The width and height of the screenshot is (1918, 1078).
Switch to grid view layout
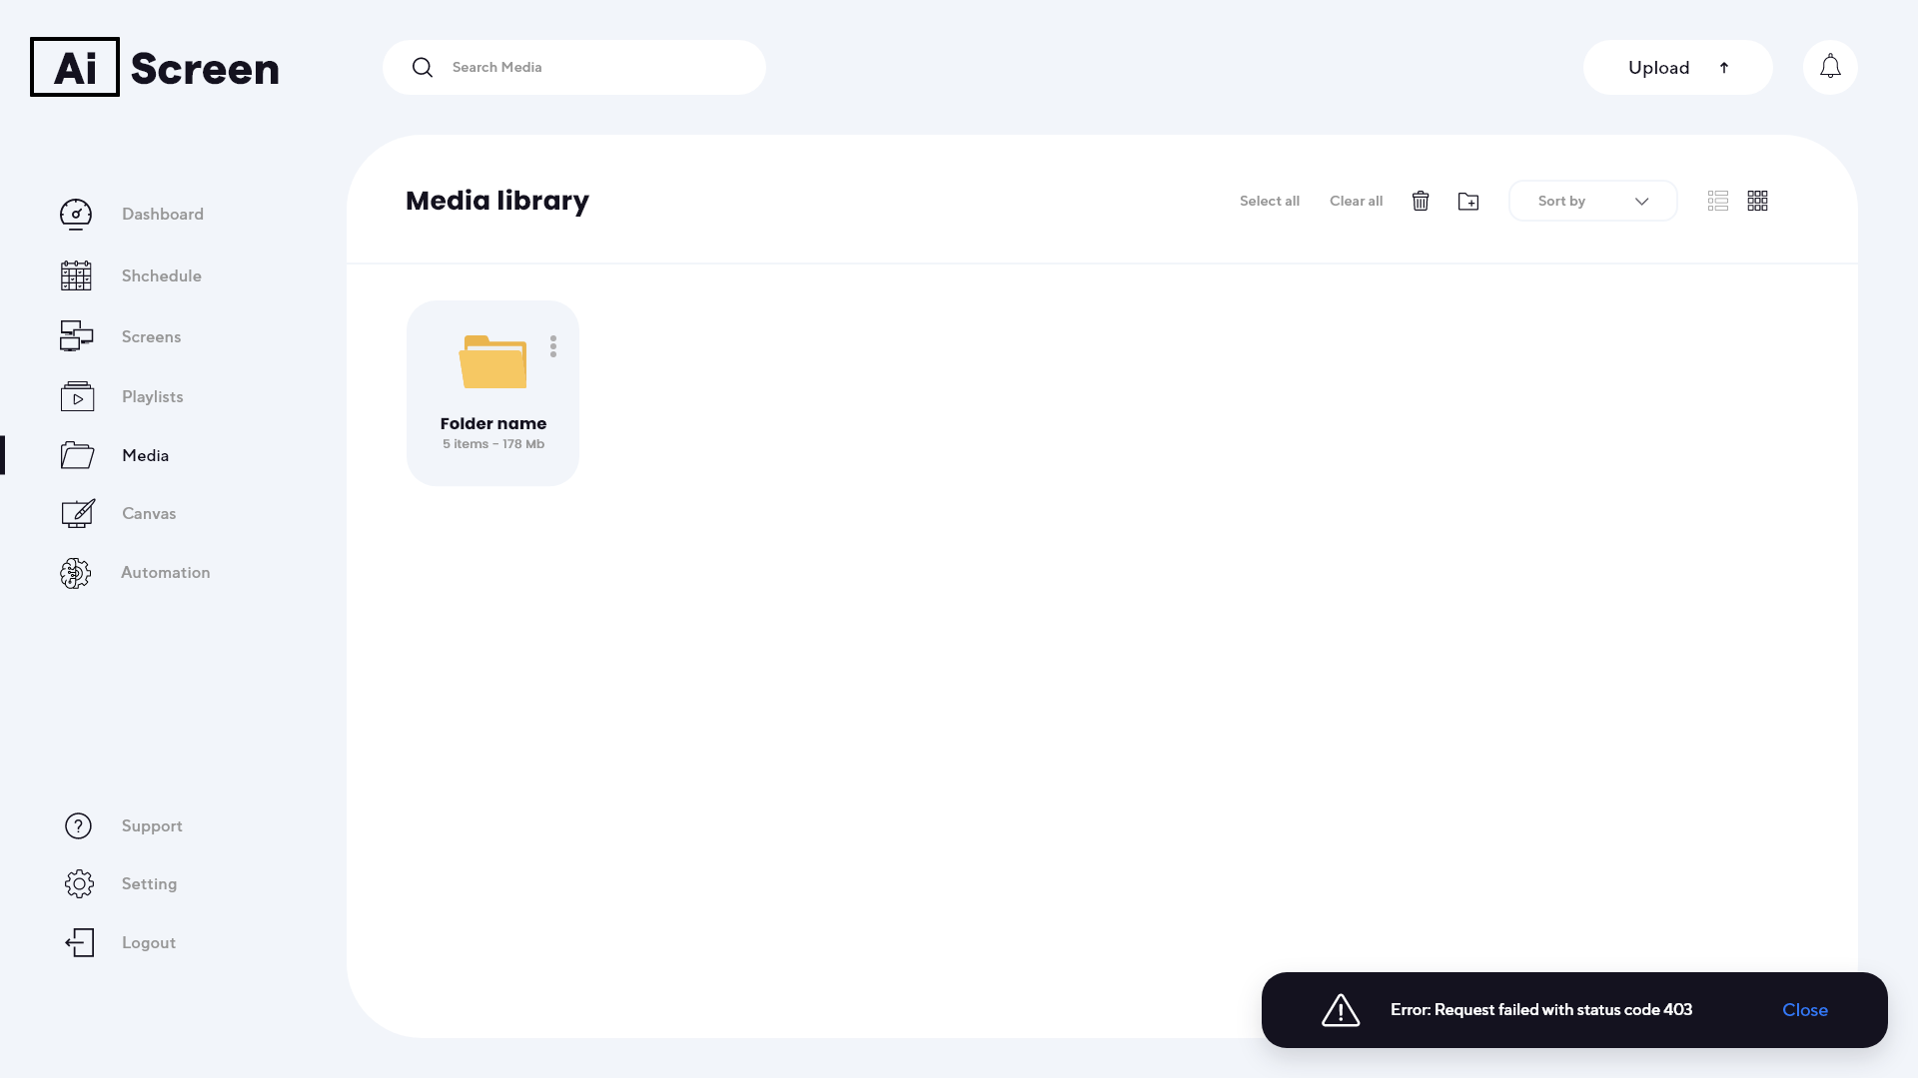(1758, 201)
